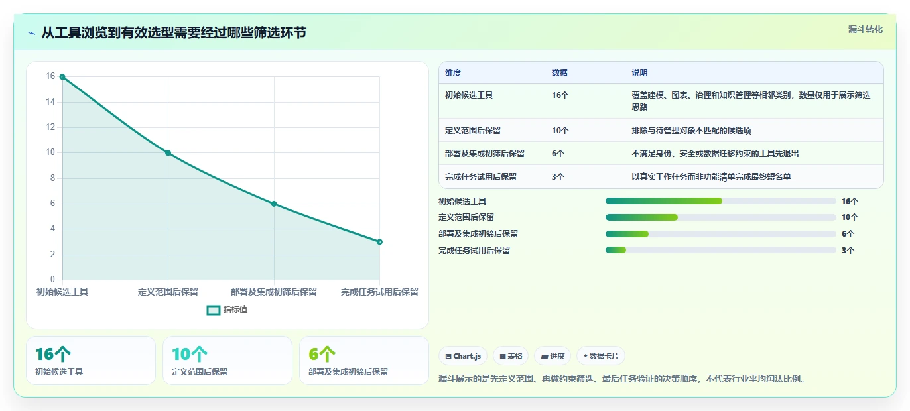Click the 进度 tag
Screen dimensions: 910x411
[x=552, y=356]
